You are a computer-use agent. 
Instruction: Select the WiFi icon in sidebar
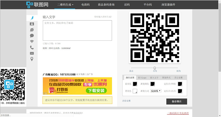32,41
